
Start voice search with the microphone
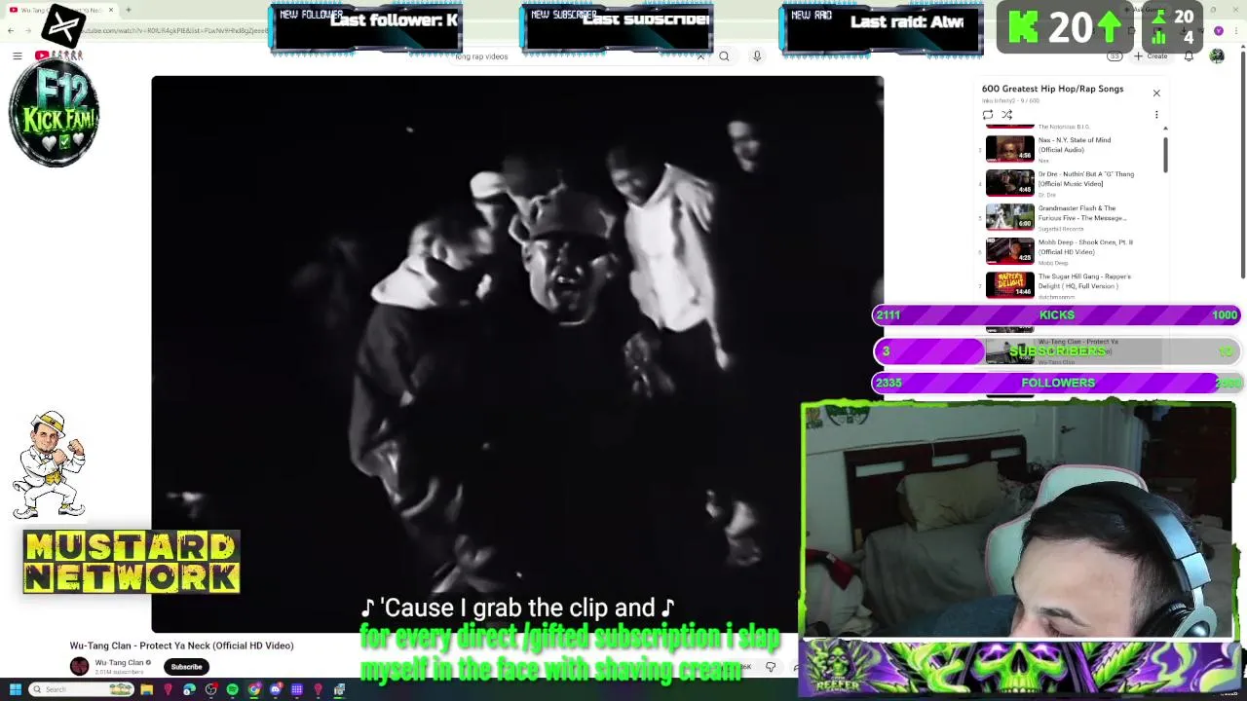click(757, 56)
